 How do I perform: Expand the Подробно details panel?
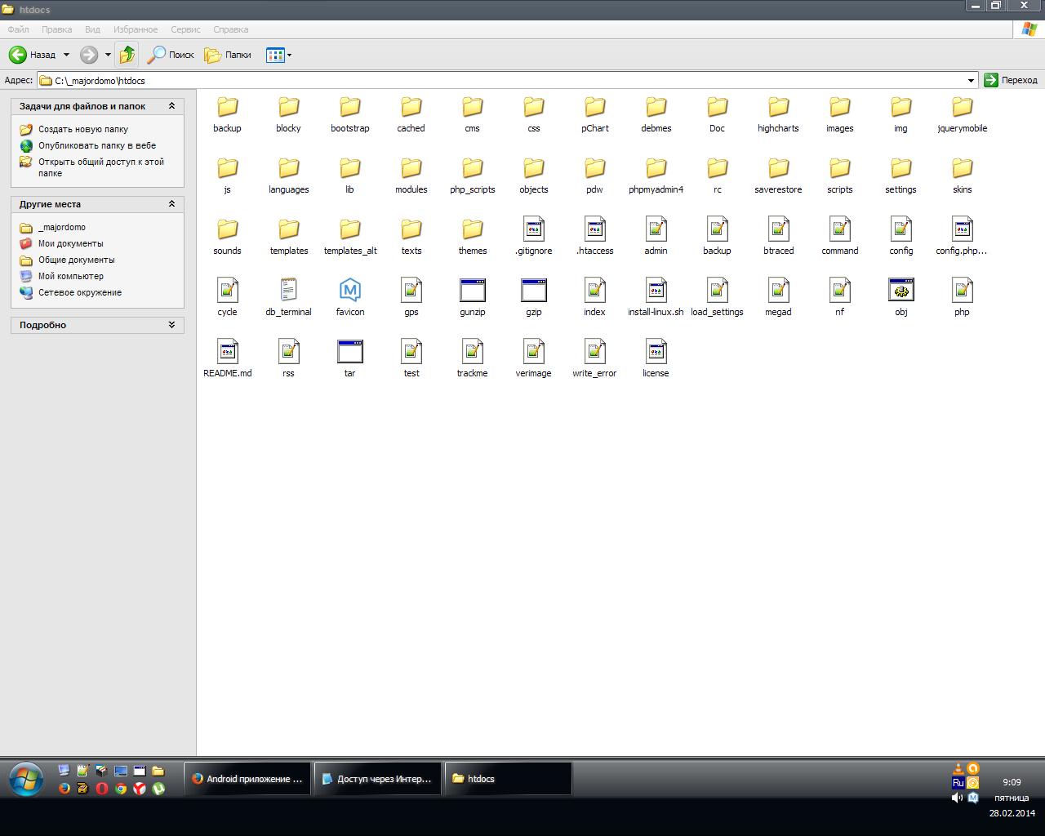(171, 325)
